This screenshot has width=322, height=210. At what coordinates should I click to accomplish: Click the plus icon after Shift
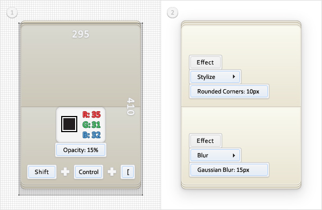(65, 172)
